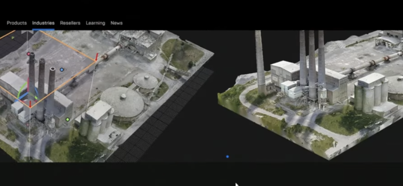Open the left reconstruction region model image
Viewport: 403px width, 186px height.
(x=107, y=96)
